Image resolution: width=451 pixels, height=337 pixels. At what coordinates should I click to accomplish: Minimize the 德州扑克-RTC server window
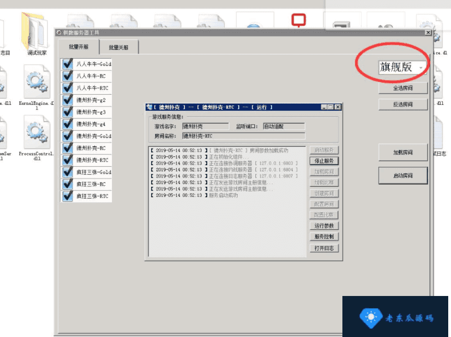pos(324,107)
